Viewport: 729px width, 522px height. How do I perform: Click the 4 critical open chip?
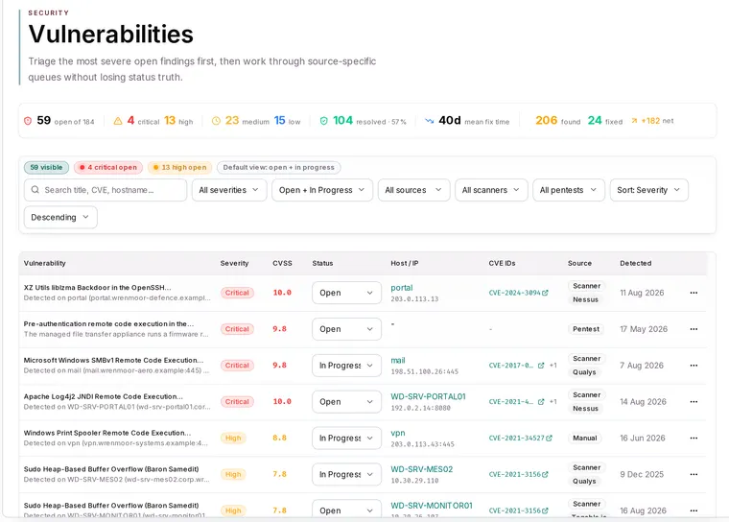pos(108,168)
